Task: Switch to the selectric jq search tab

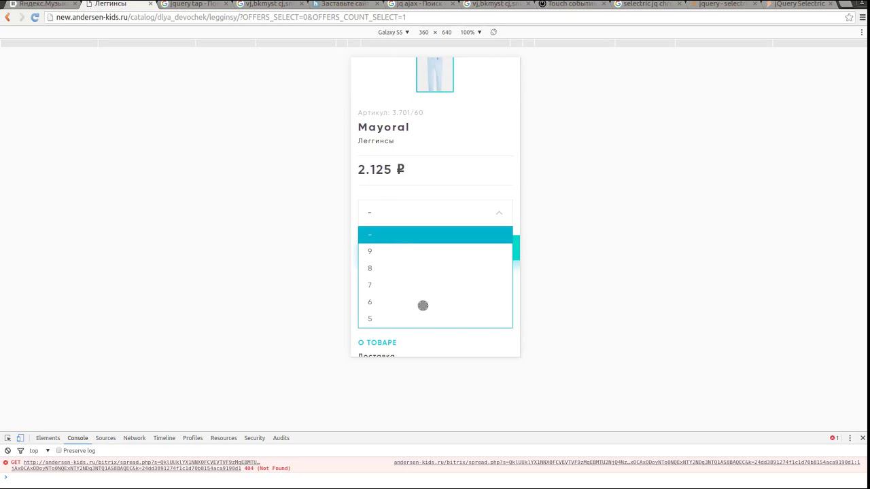Action: [x=646, y=4]
